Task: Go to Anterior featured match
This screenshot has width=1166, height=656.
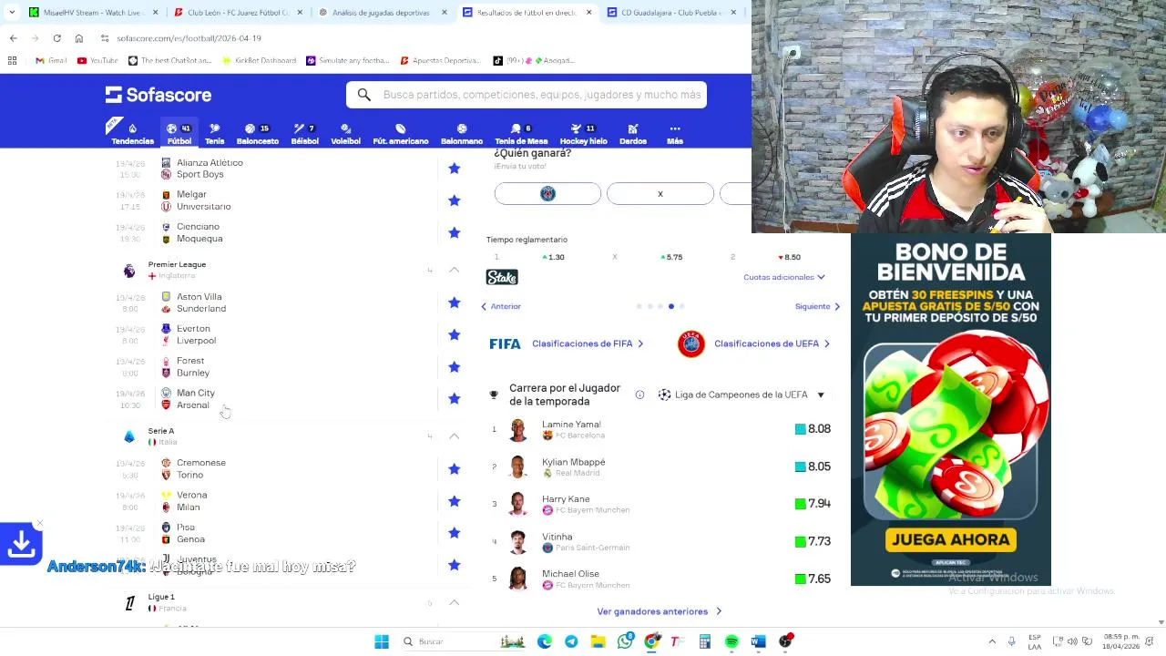Action: point(501,306)
